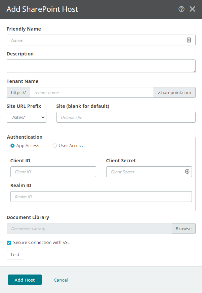The width and height of the screenshot is (202, 293).
Task: Click the password manager icon in Client Secret
Action: (187, 172)
